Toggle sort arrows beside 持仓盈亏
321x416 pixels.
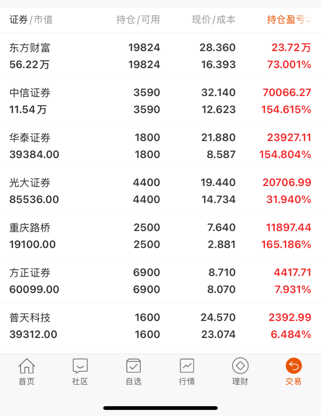click(x=309, y=20)
